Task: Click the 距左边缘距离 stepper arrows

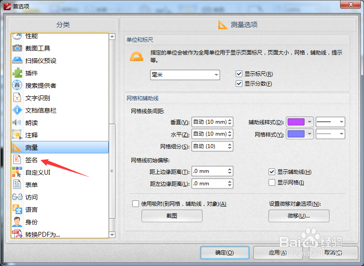Action: point(230,184)
